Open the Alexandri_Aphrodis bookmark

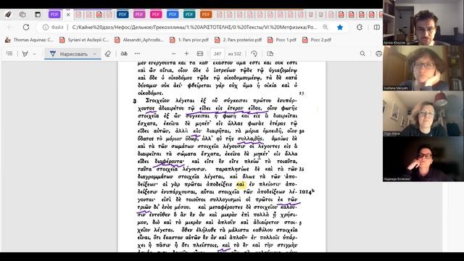[139, 40]
